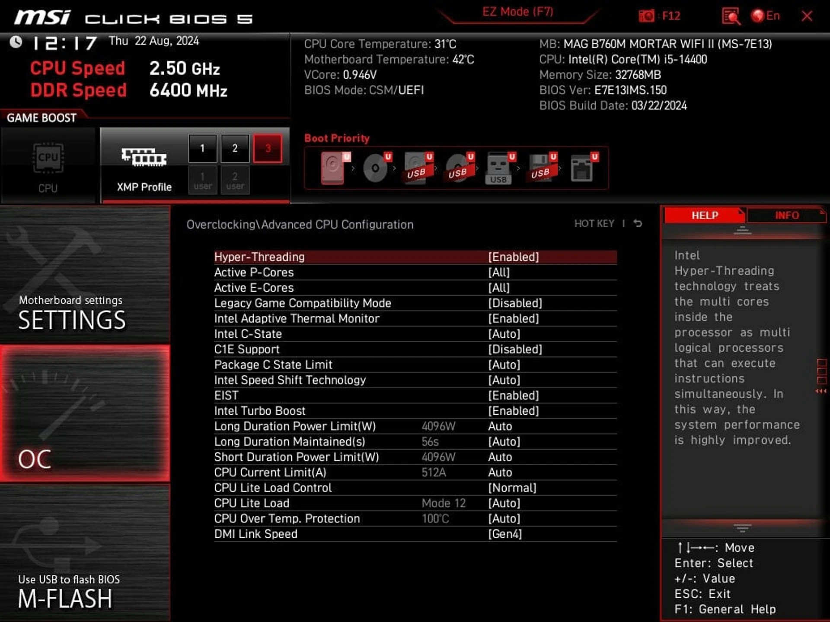Switch to the INFO tab
830x622 pixels.
787,215
